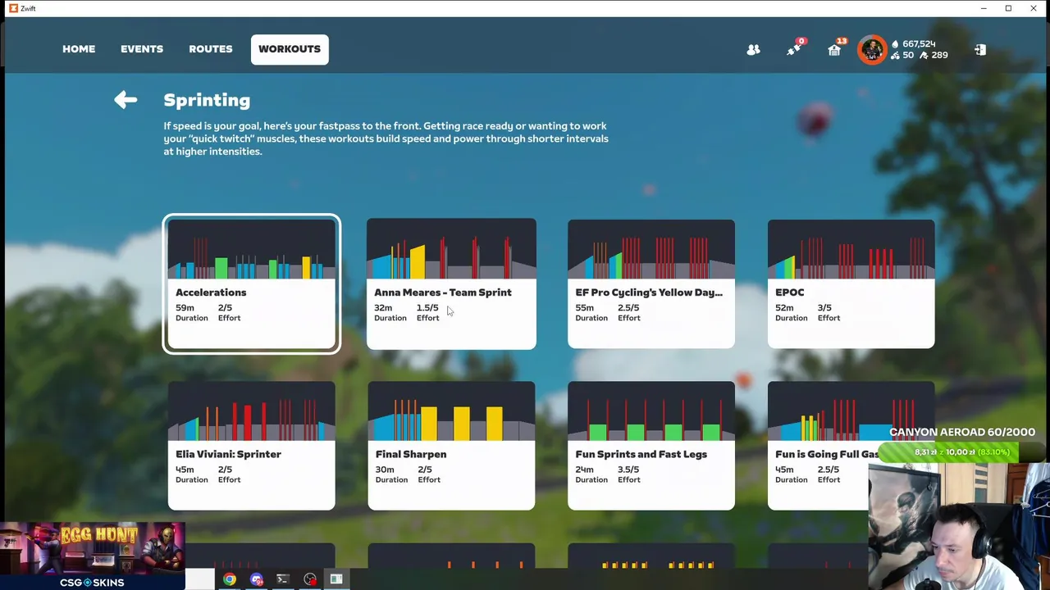Open Elia Viviani: Sprinter workout

click(x=252, y=446)
